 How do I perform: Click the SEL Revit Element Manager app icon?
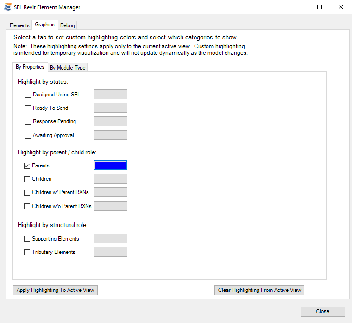coord(7,7)
